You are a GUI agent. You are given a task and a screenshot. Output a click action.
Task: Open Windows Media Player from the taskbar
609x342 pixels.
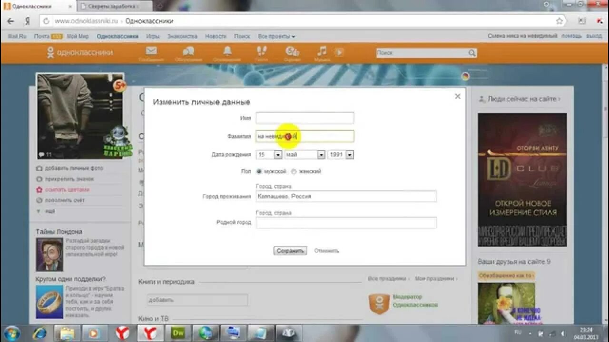tap(94, 333)
